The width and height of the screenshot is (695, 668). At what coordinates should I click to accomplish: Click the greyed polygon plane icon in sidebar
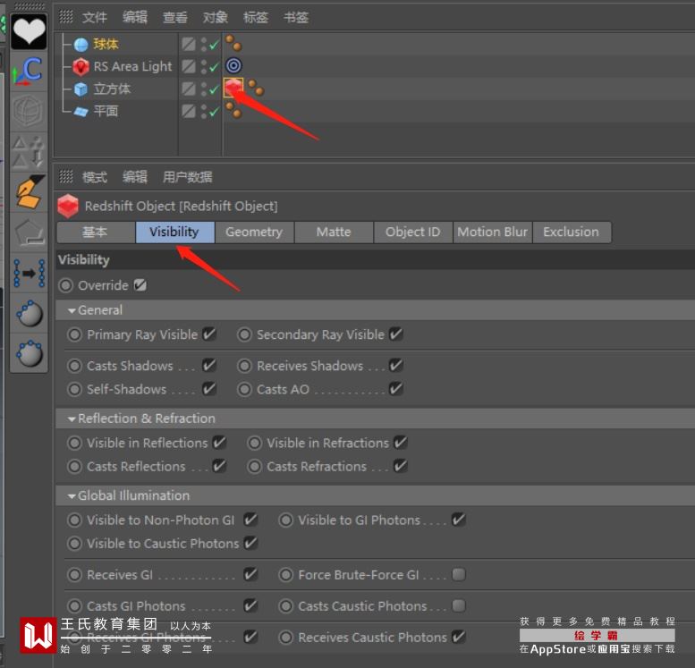pyautogui.click(x=30, y=233)
